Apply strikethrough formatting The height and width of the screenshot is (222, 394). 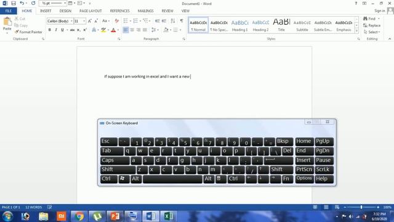tap(72, 30)
